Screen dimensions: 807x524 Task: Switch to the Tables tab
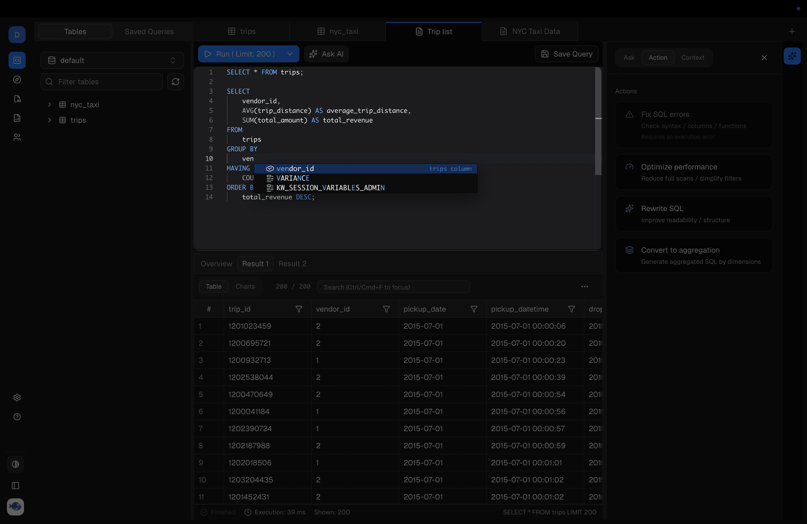pyautogui.click(x=75, y=31)
